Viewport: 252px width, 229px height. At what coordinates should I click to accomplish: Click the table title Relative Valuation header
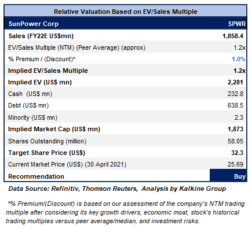click(x=126, y=12)
